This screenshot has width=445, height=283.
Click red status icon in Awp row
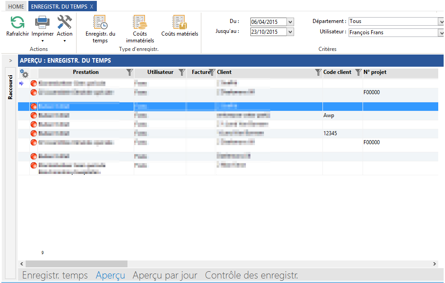pyautogui.click(x=34, y=115)
